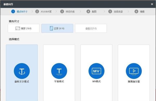This screenshot has height=101, width=156.
Task: Open the 预设风格 step tab
Action: [67, 11]
